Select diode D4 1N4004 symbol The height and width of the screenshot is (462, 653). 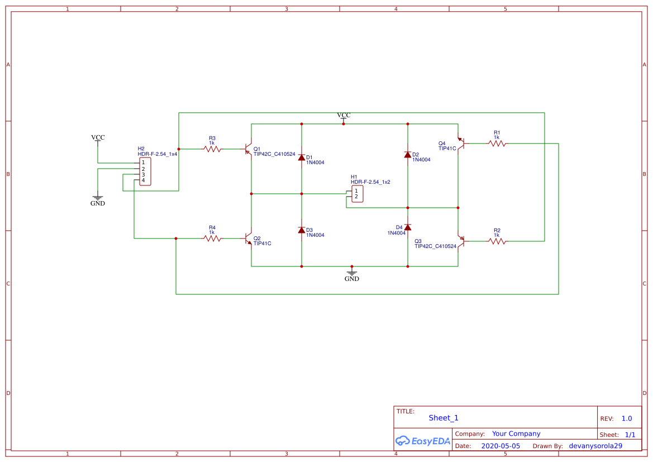tap(408, 227)
